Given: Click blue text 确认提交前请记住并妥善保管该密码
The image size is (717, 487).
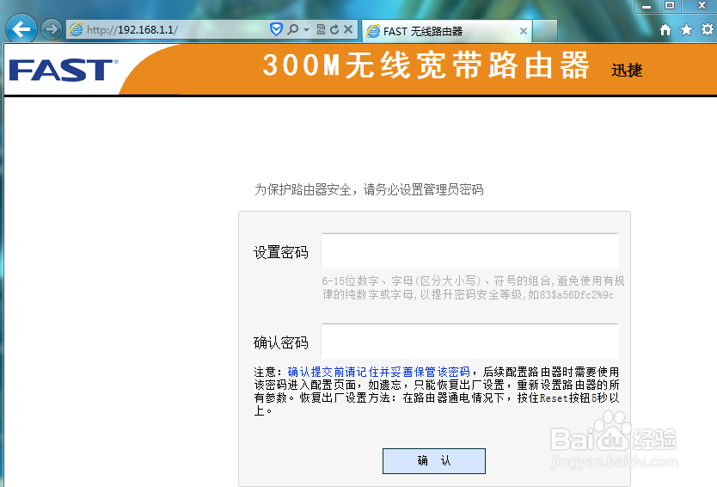Looking at the screenshot, I should [378, 372].
